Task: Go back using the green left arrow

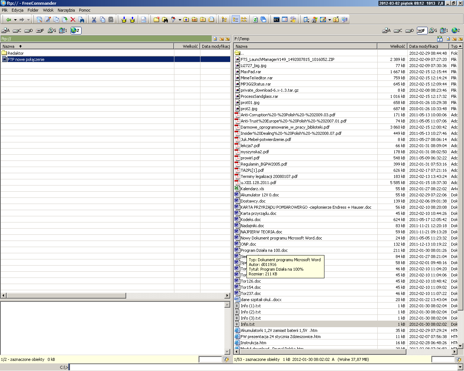Action: [8, 20]
